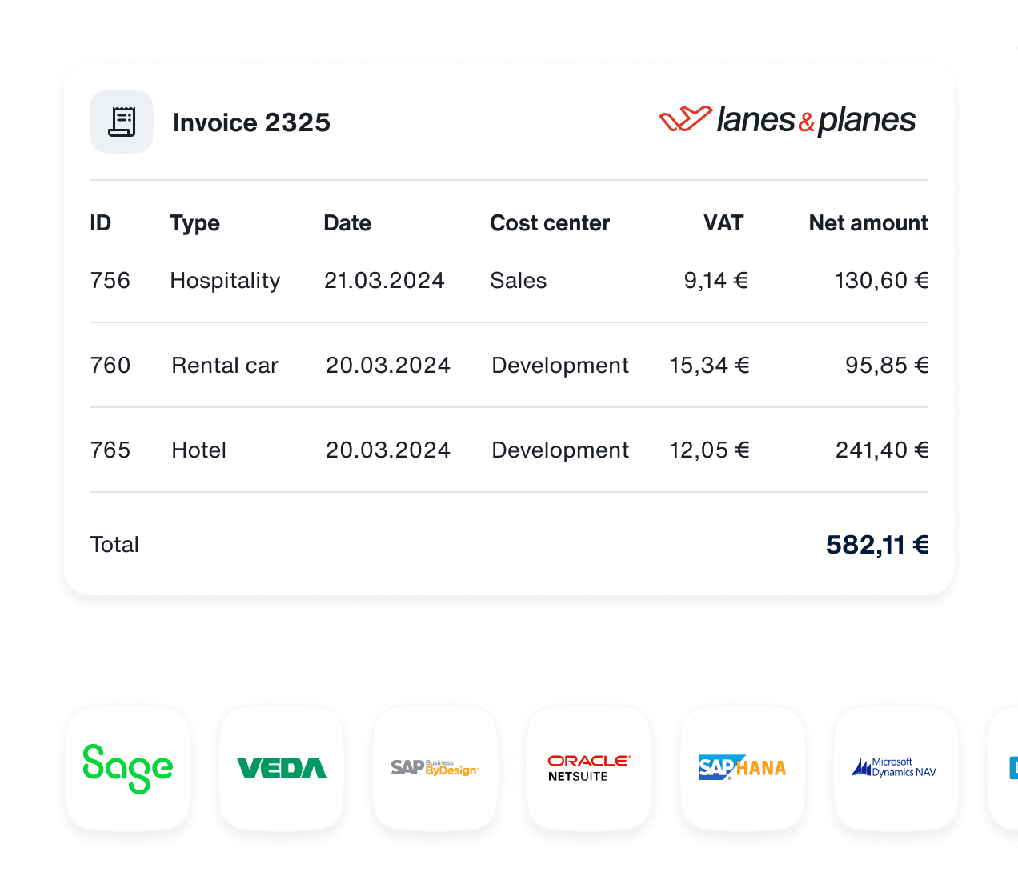Viewport: 1018px width, 896px height.
Task: Click the Sales cost center cell
Action: tap(519, 280)
